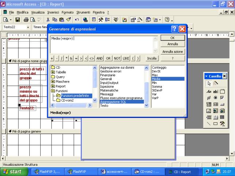Select the Combo Box tool in toolbox
The height and width of the screenshot is (176, 235).
click(x=209, y=104)
